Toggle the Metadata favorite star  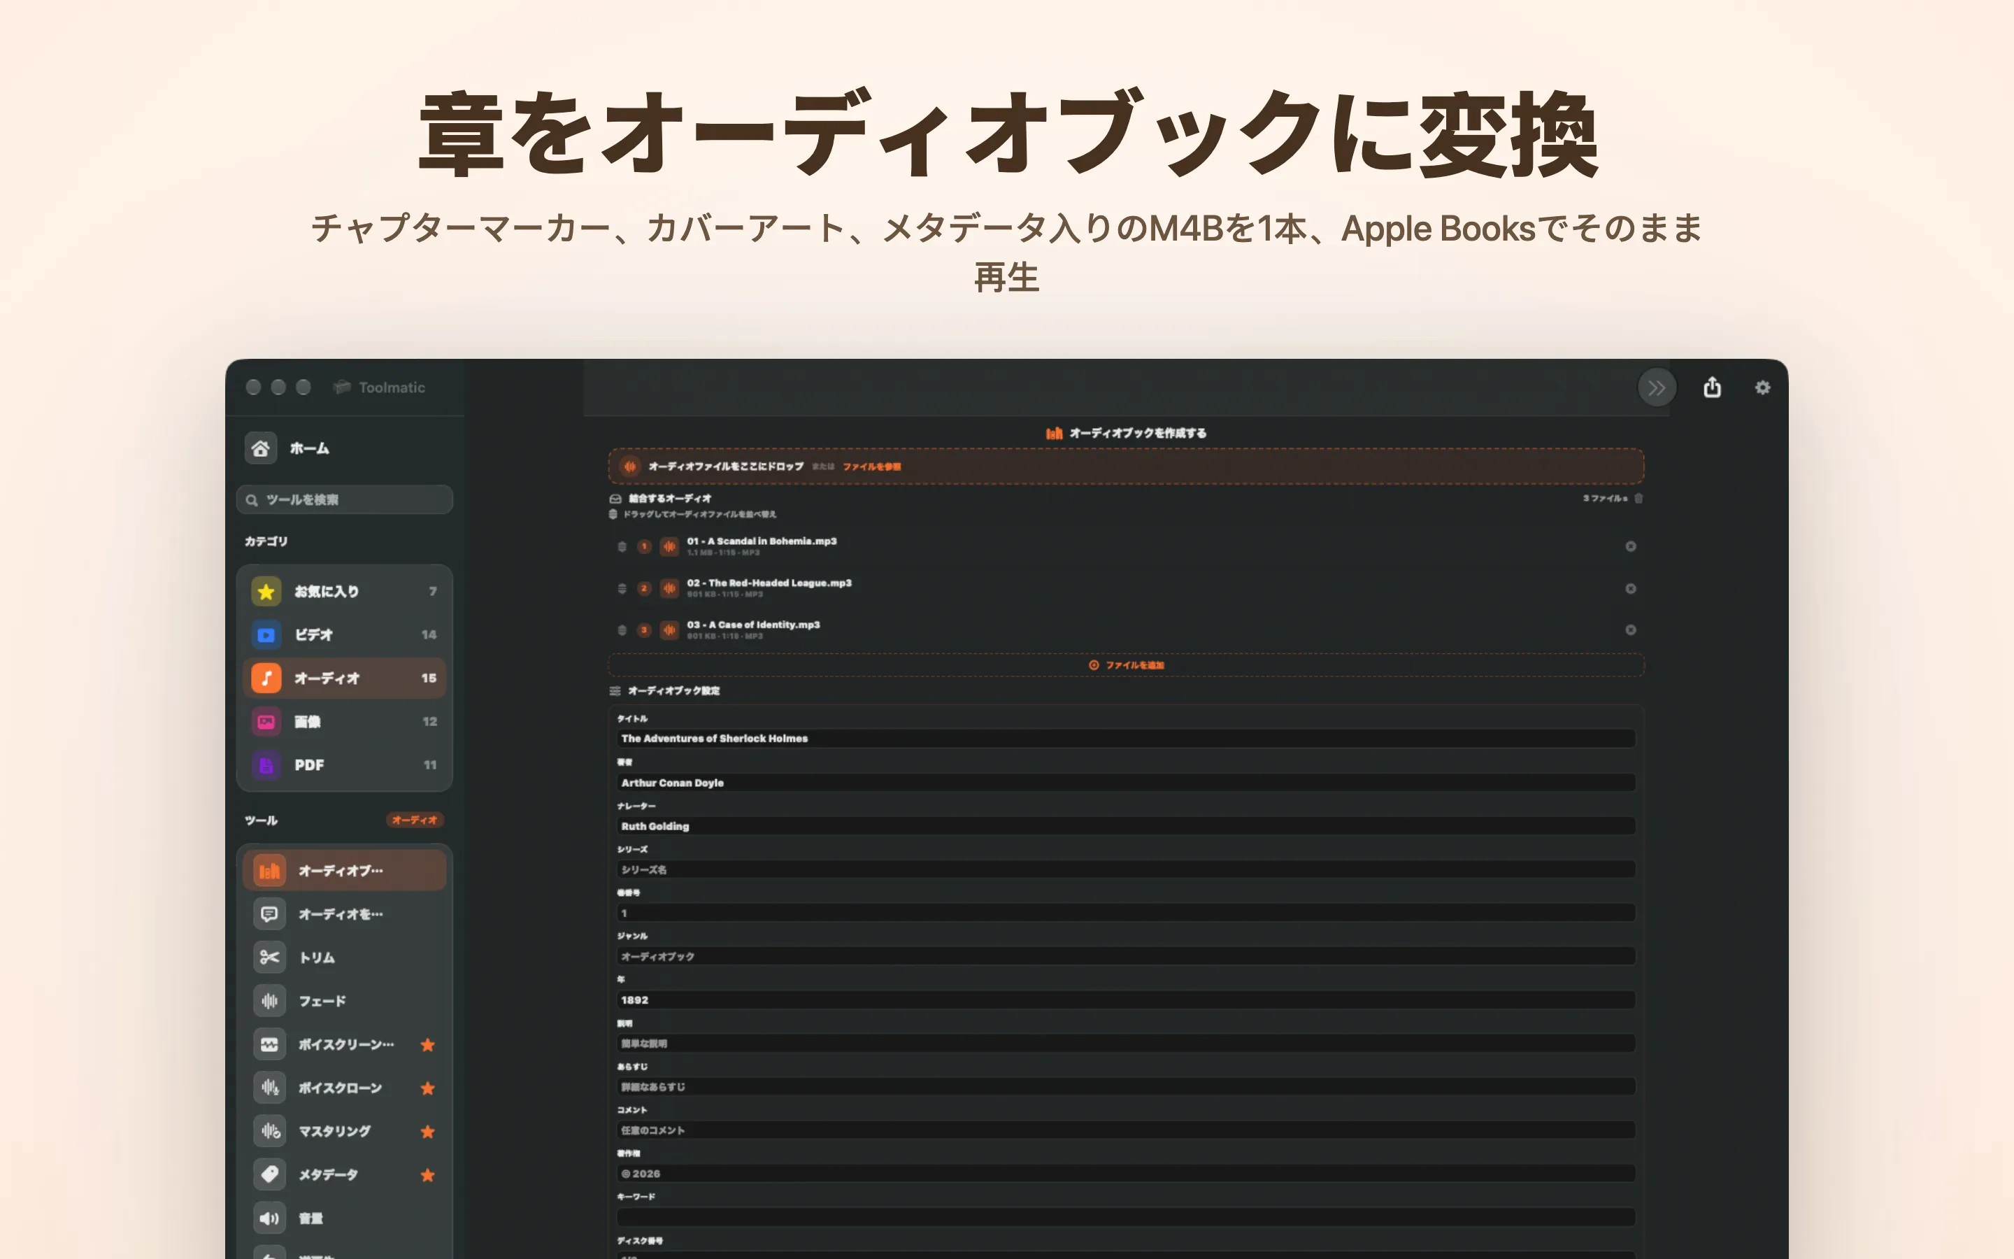pyautogui.click(x=428, y=1175)
